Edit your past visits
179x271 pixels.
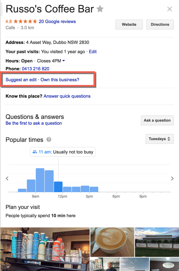coord(93,52)
